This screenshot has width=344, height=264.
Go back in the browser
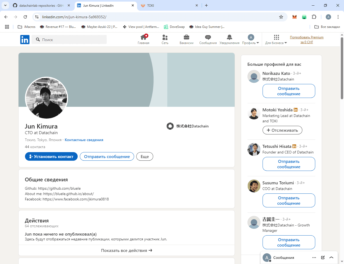click(x=6, y=17)
